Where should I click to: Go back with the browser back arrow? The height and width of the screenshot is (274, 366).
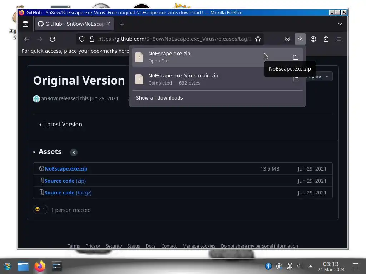tap(26, 39)
